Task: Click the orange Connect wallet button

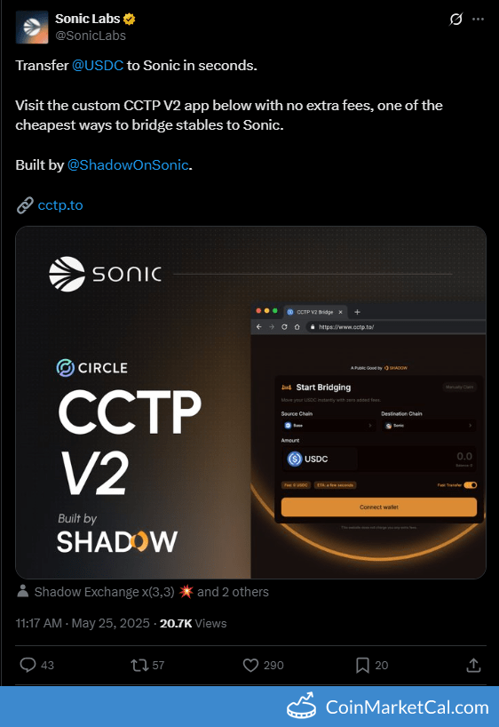Action: (x=378, y=507)
